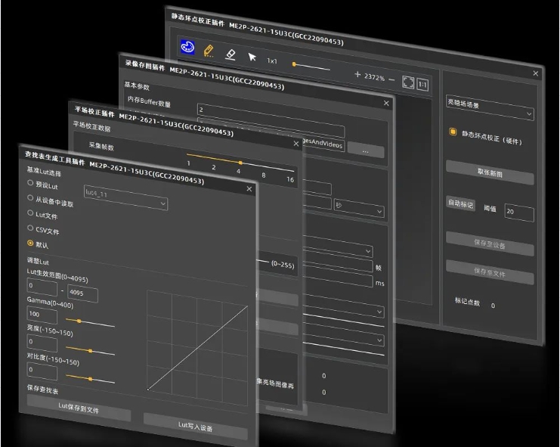This screenshot has height=447, width=560.
Task: Click Lut保存到文件 button
Action: (79, 408)
